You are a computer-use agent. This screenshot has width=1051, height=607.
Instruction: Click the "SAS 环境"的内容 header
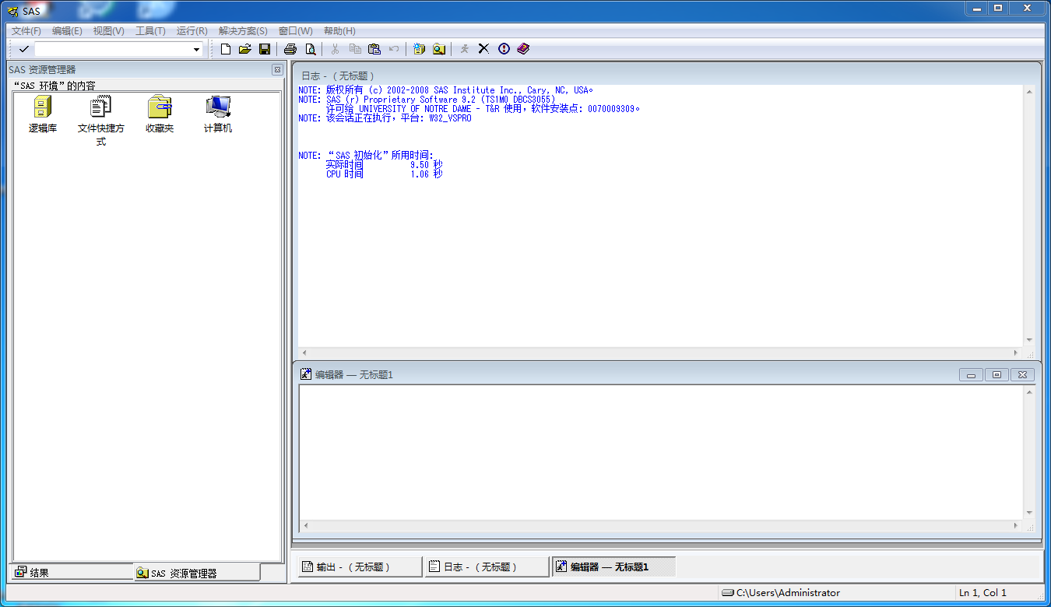54,86
